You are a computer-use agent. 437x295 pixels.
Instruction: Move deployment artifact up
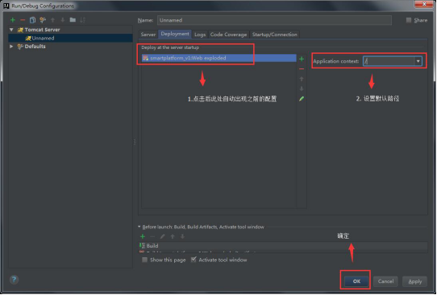302,79
